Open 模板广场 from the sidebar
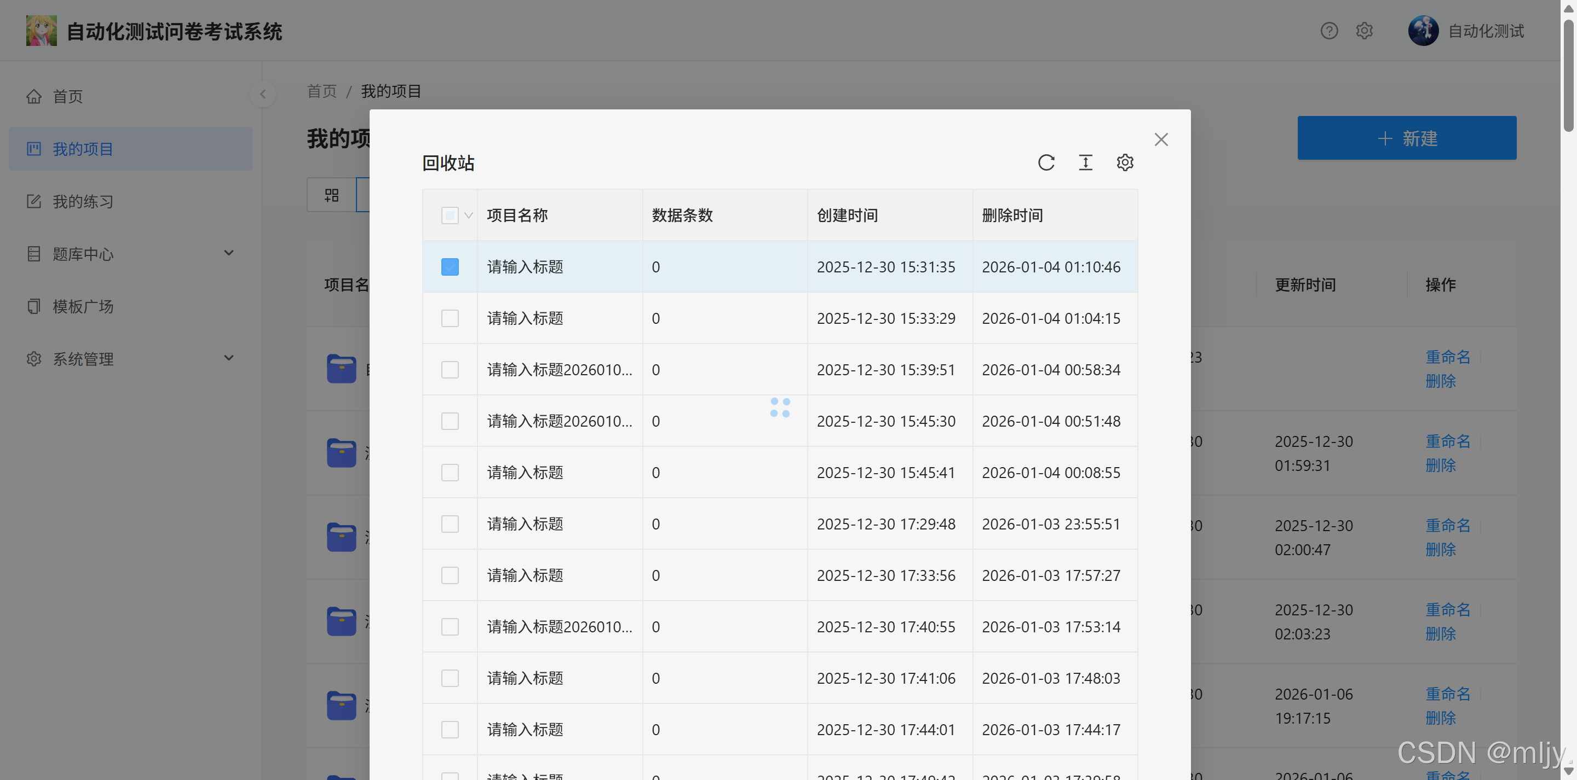The width and height of the screenshot is (1577, 780). [83, 306]
